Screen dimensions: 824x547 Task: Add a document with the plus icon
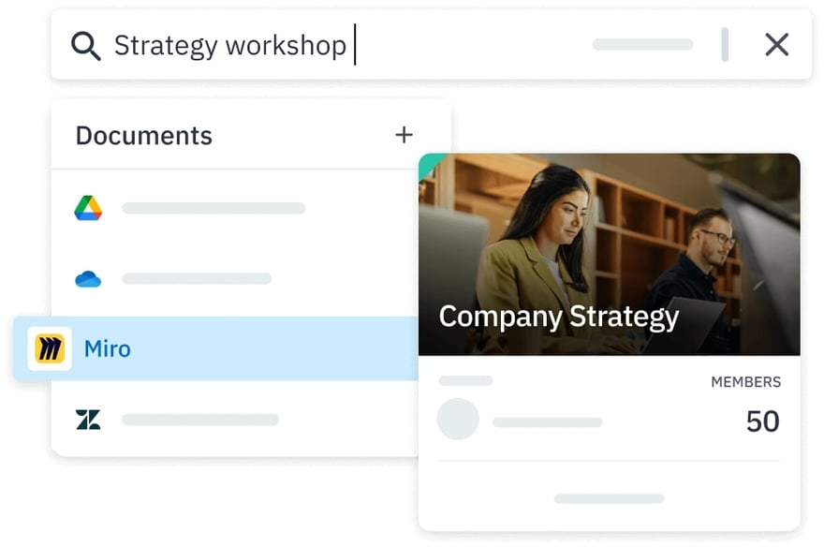coord(404,135)
